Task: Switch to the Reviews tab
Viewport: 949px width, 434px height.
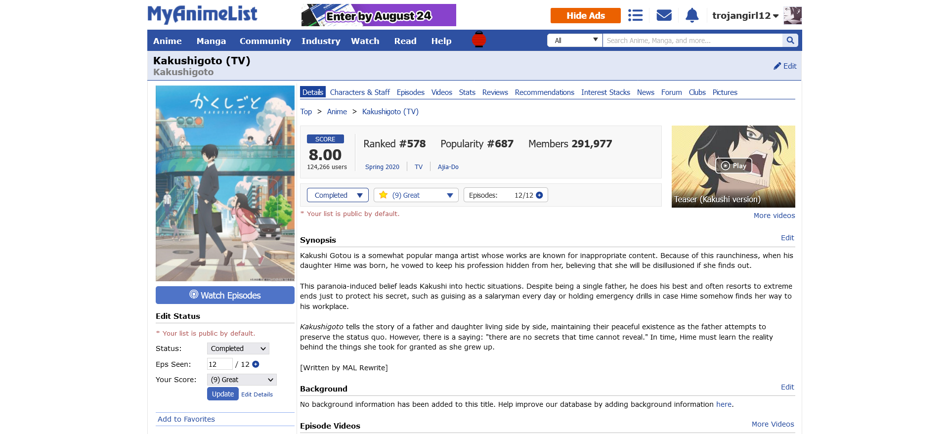Action: [x=495, y=92]
